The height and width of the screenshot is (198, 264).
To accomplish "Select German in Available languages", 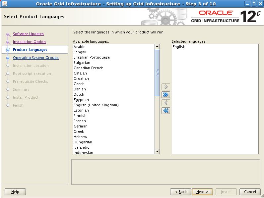I will pos(114,126).
